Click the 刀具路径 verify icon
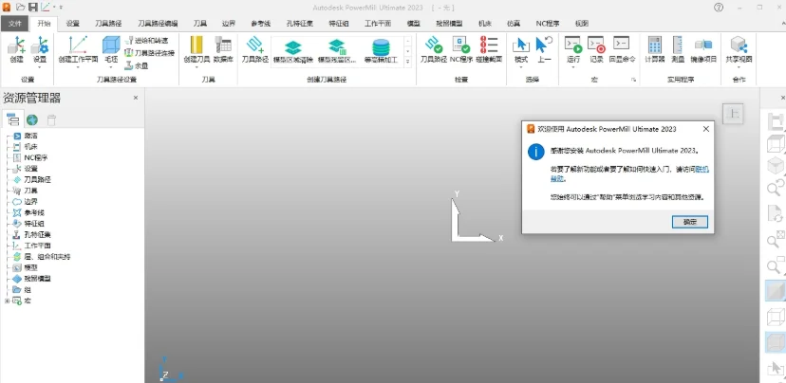Viewport: 786px width, 383px height. point(434,46)
